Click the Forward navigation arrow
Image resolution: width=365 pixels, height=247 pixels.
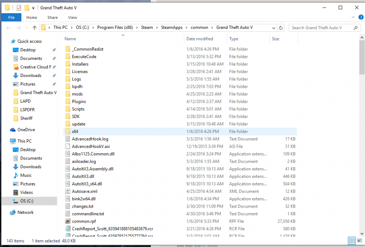19,28
